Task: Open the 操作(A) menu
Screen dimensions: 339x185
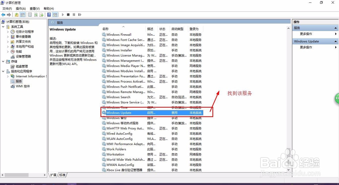Action: pyautogui.click(x=21, y=9)
